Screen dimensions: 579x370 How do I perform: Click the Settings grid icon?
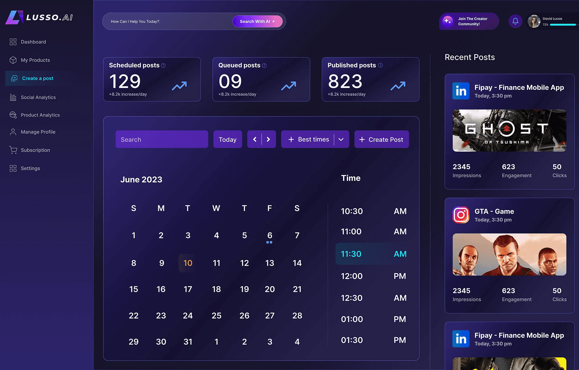tap(13, 168)
